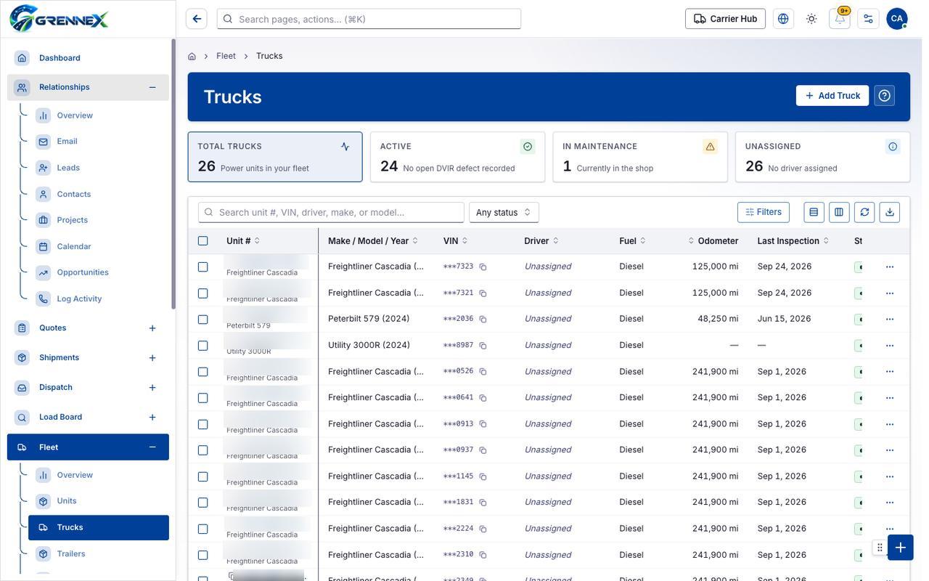Collapse the Relationships sidebar section
This screenshot has width=929, height=581.
152,87
